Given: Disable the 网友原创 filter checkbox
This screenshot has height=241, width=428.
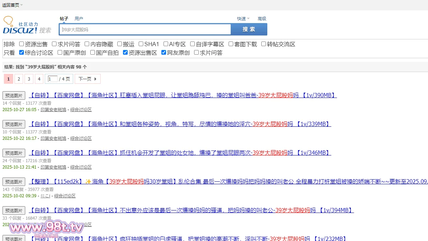Looking at the screenshot, I should point(164,53).
